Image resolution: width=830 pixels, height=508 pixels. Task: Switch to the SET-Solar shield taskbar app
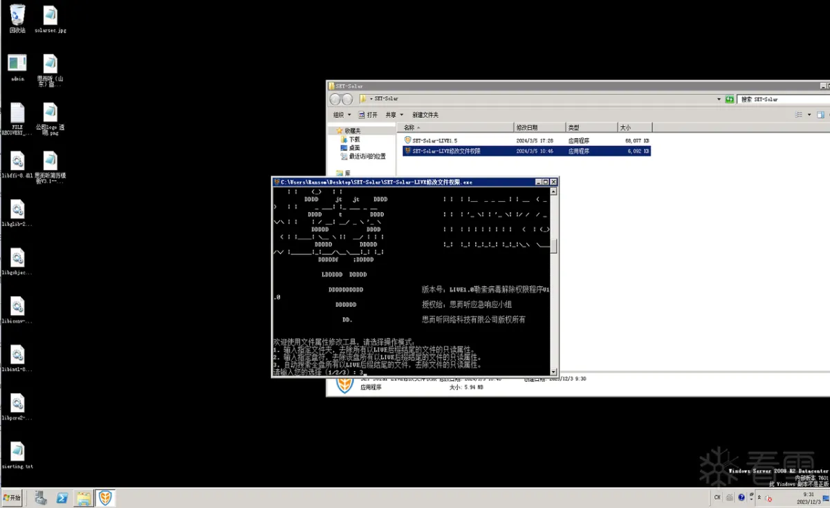tap(105, 498)
